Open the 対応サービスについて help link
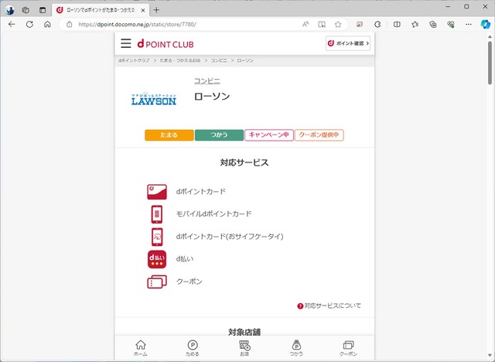The image size is (495, 362). pyautogui.click(x=329, y=306)
